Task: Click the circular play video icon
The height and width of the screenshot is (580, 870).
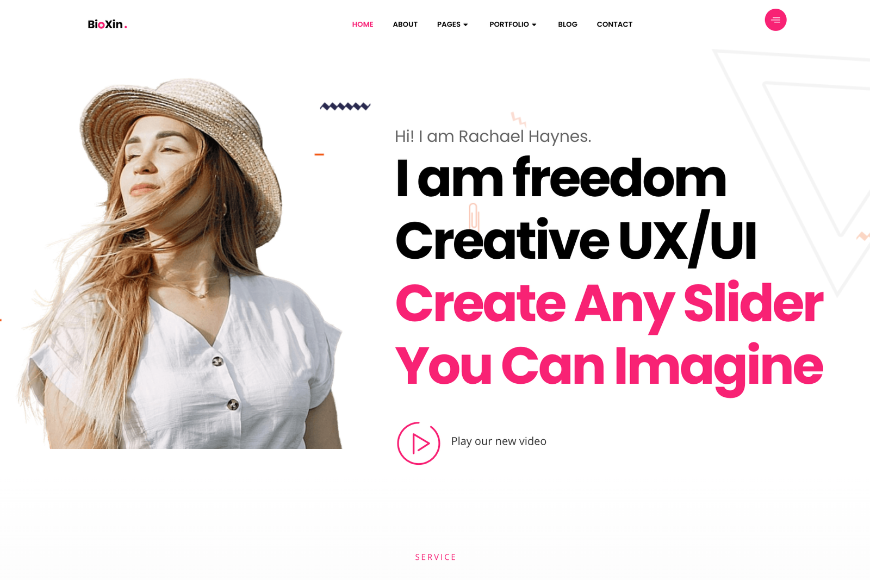Action: (x=418, y=443)
